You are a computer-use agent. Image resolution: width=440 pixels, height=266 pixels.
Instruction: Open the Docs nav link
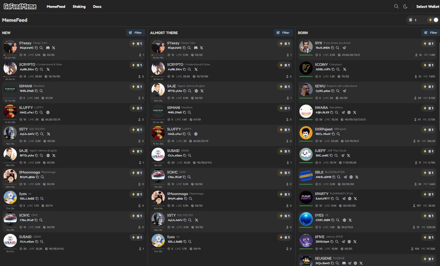pos(97,7)
